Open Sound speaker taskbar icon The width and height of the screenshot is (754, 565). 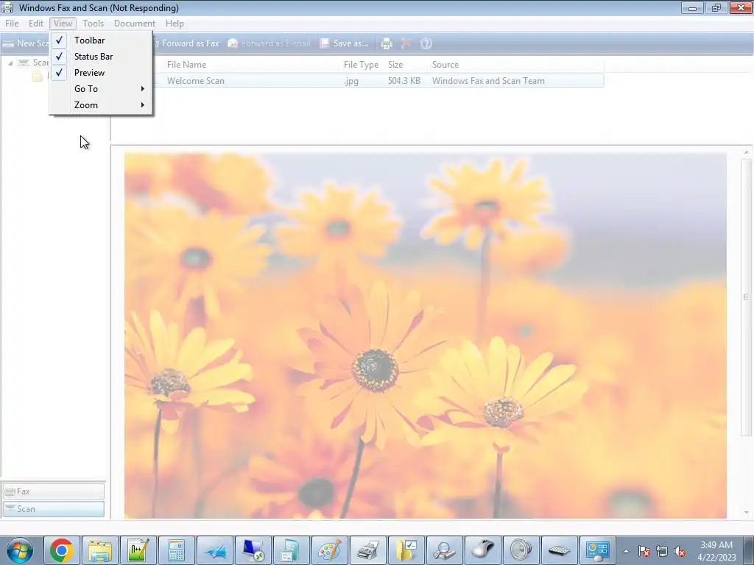(521, 550)
